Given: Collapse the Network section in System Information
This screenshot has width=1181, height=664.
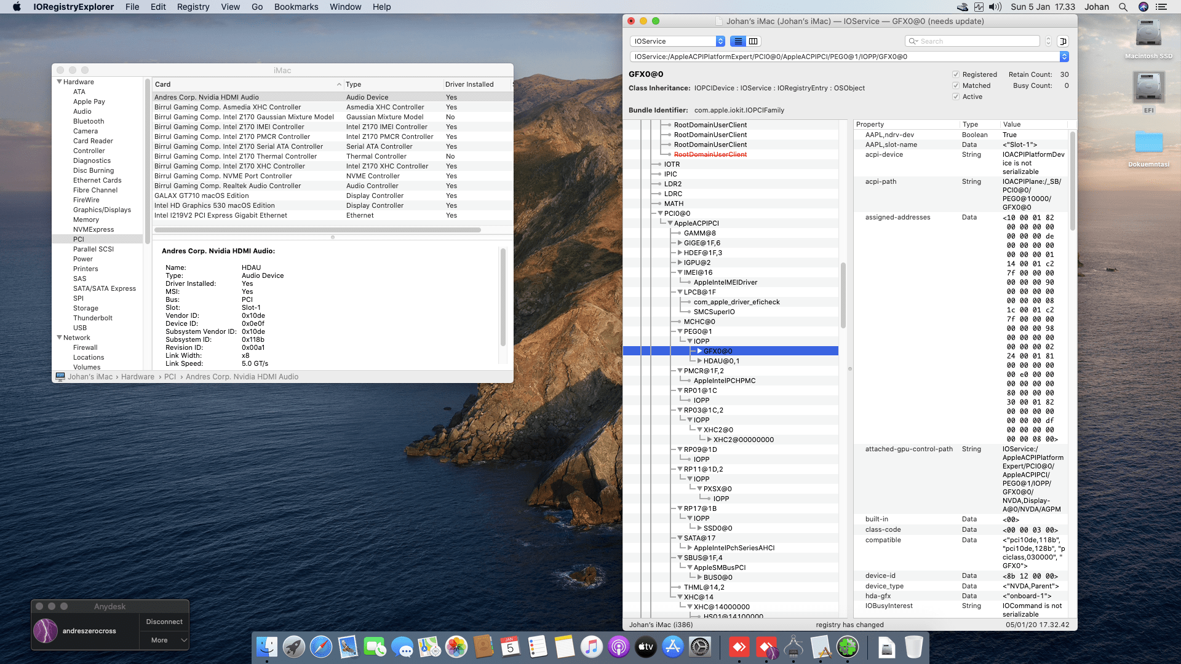Looking at the screenshot, I should coord(60,338).
